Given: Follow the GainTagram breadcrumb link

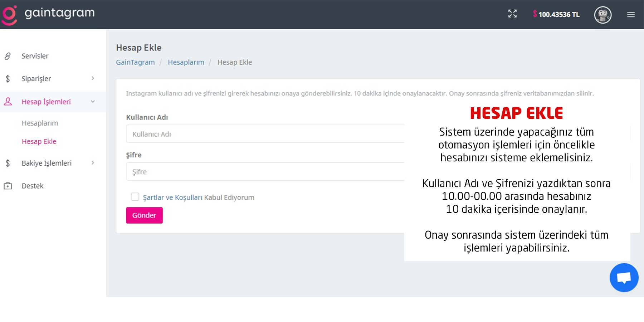Looking at the screenshot, I should pyautogui.click(x=135, y=62).
